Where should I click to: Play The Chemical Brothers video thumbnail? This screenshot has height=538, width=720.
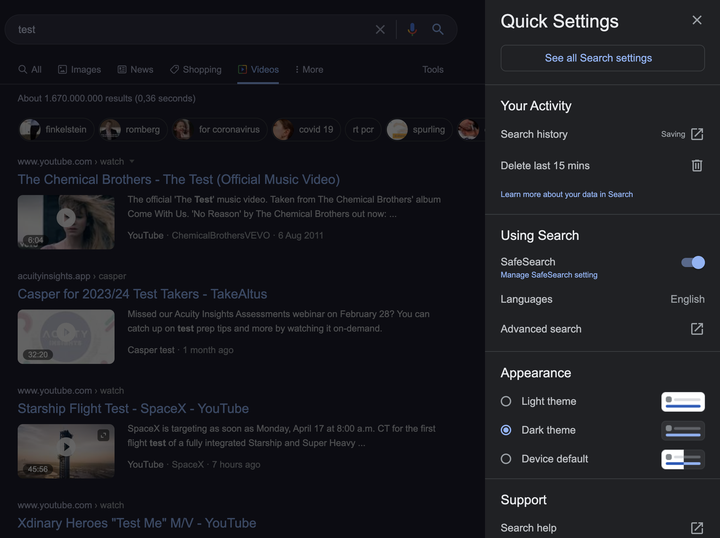(66, 218)
